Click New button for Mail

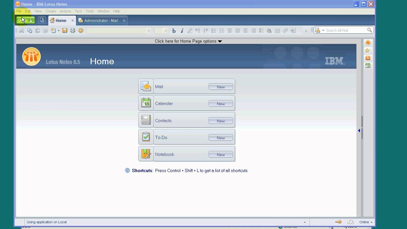(221, 87)
